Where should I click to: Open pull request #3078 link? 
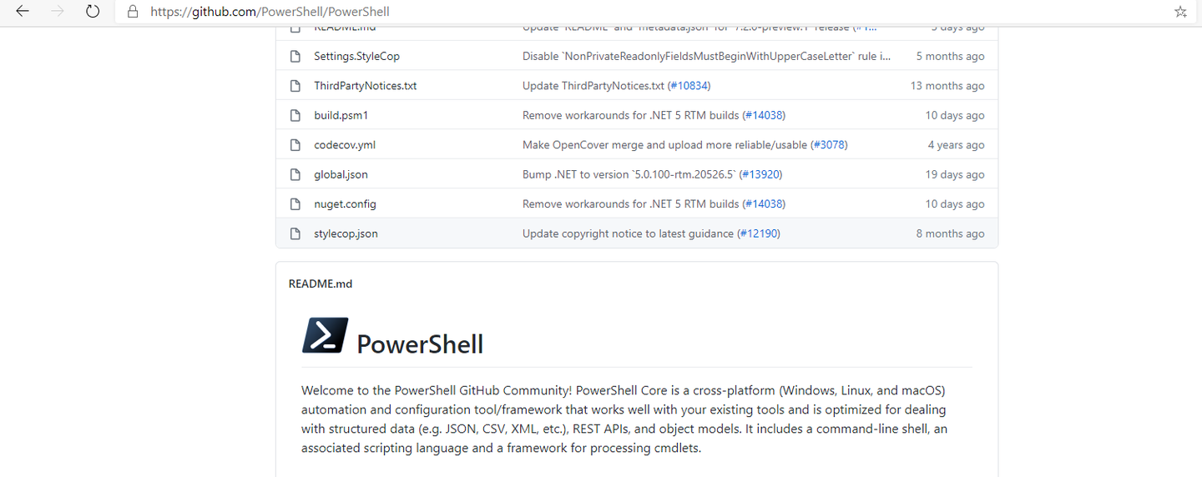[x=829, y=145]
